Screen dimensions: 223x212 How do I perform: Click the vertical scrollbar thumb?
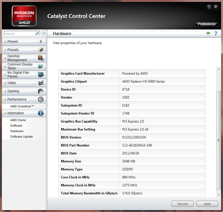(219, 140)
